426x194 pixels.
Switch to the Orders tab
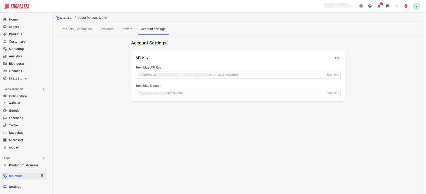(127, 29)
